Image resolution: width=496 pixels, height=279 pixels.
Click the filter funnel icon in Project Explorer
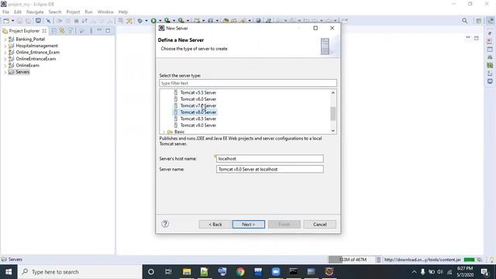71,31
